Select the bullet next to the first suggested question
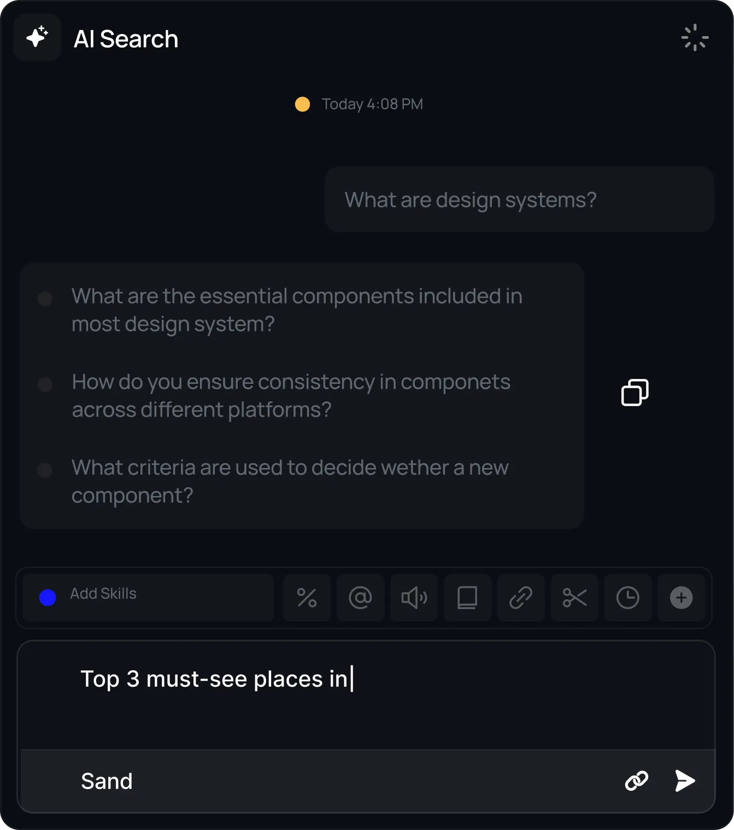734x830 pixels. coord(45,299)
